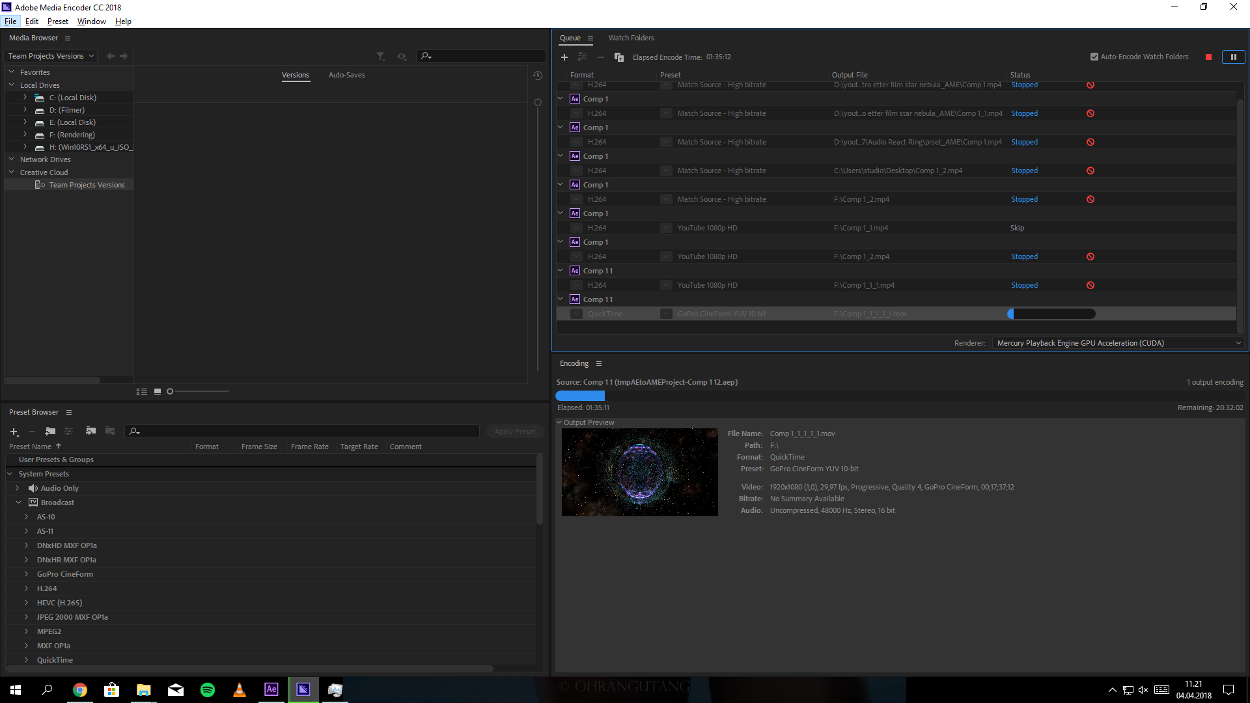Screen dimensions: 1250x703
Task: Click the Comp 11 output preview thumbnail
Action: click(639, 471)
